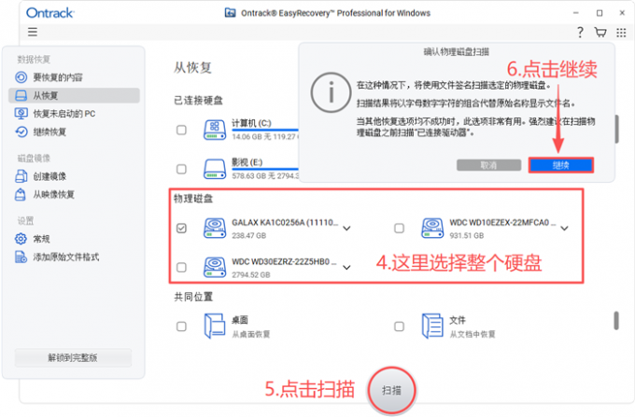This screenshot has height=417, width=635.
Task: Open help via question mark icon
Action: tap(580, 32)
